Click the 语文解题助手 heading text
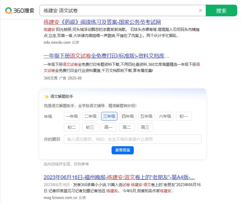The height and width of the screenshot is (203, 241). tap(62, 97)
